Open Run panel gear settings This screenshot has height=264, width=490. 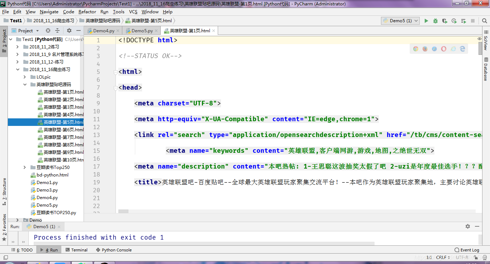click(468, 226)
